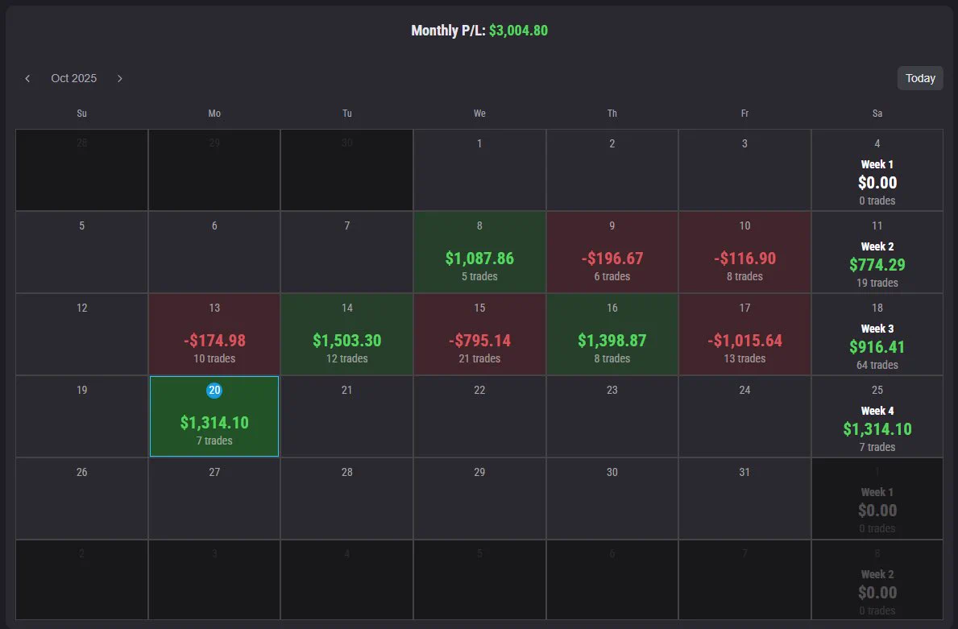Select October 27 cell

coord(214,499)
